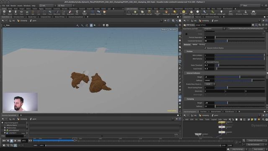Select the Metaball shelf tool
Viewport: 268px width, 151px height.
pos(99,12)
